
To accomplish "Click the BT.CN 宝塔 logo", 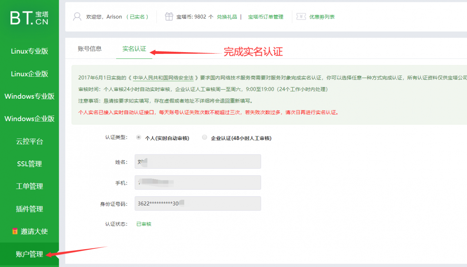I will (x=29, y=18).
